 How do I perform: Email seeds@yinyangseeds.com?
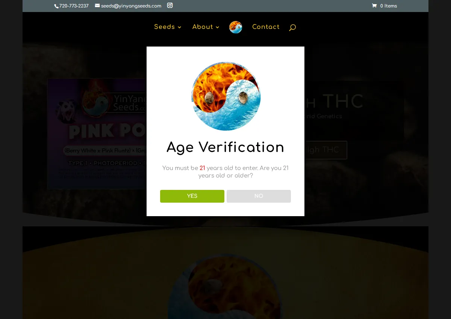point(131,6)
